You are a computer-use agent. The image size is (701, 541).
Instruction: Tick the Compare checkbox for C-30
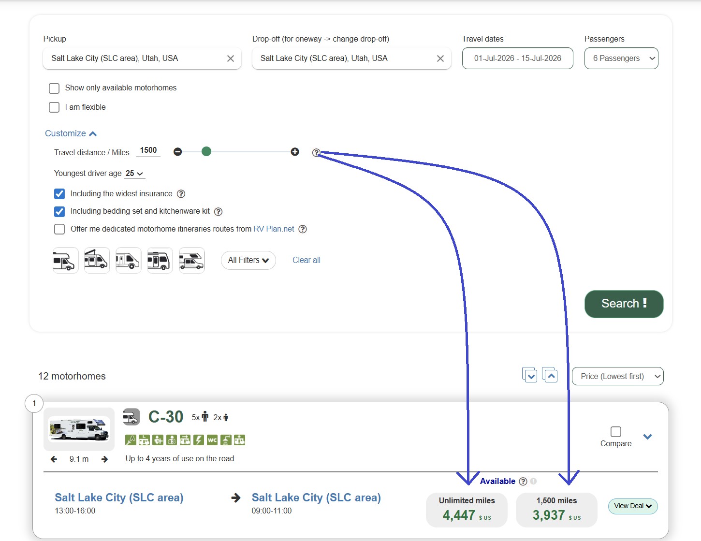pyautogui.click(x=616, y=432)
